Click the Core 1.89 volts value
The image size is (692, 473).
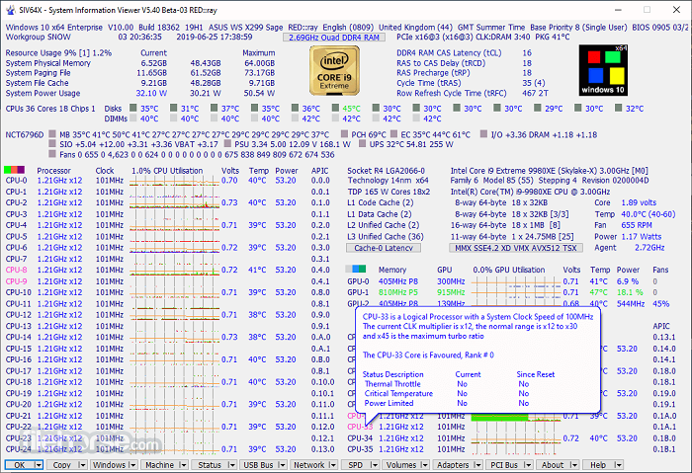[639, 202]
